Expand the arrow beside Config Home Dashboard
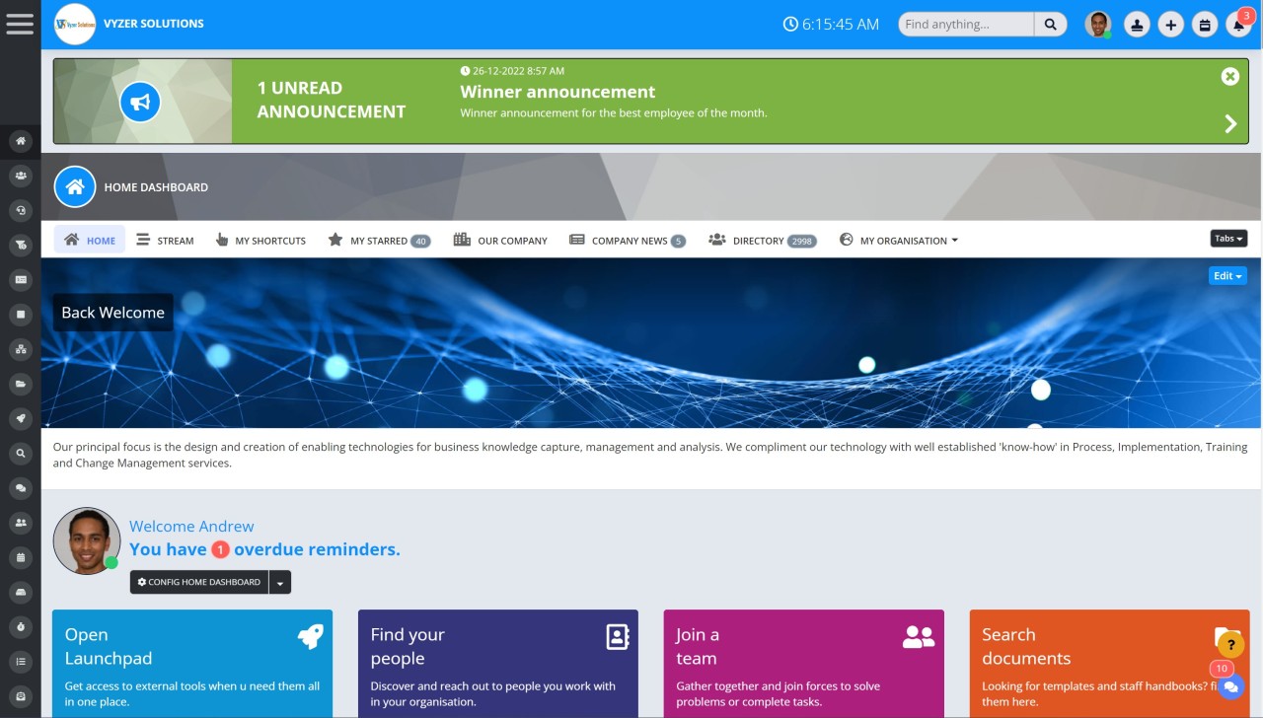Viewport: 1263px width, 718px height. coord(280,582)
